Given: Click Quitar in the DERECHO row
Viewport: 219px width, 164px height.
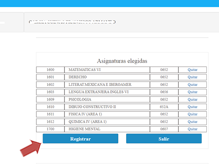Looking at the screenshot, I should (x=192, y=77).
